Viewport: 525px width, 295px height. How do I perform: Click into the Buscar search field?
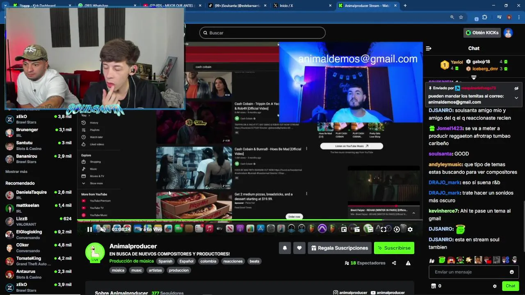click(262, 33)
